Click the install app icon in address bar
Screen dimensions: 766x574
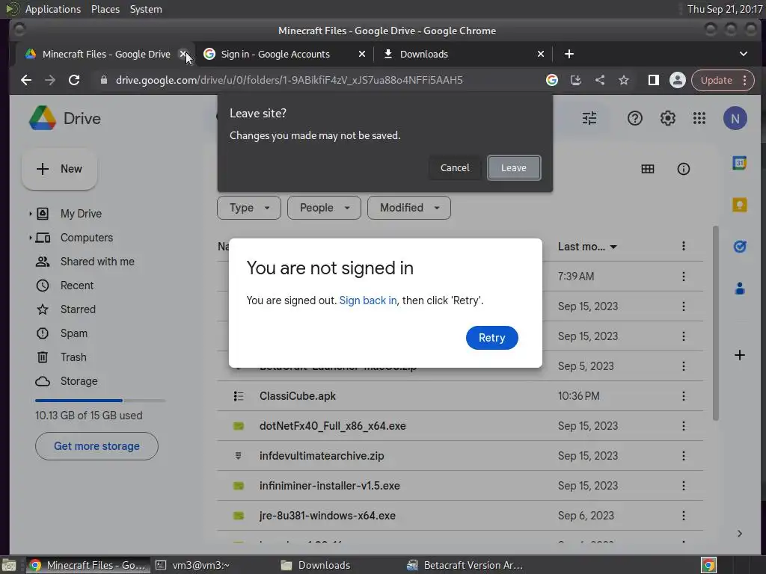(576, 80)
